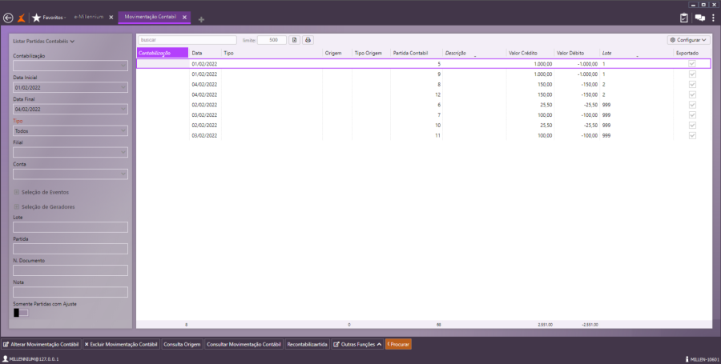The height and width of the screenshot is (364, 721).
Task: Click the N. Documento input field
Action: [70, 270]
